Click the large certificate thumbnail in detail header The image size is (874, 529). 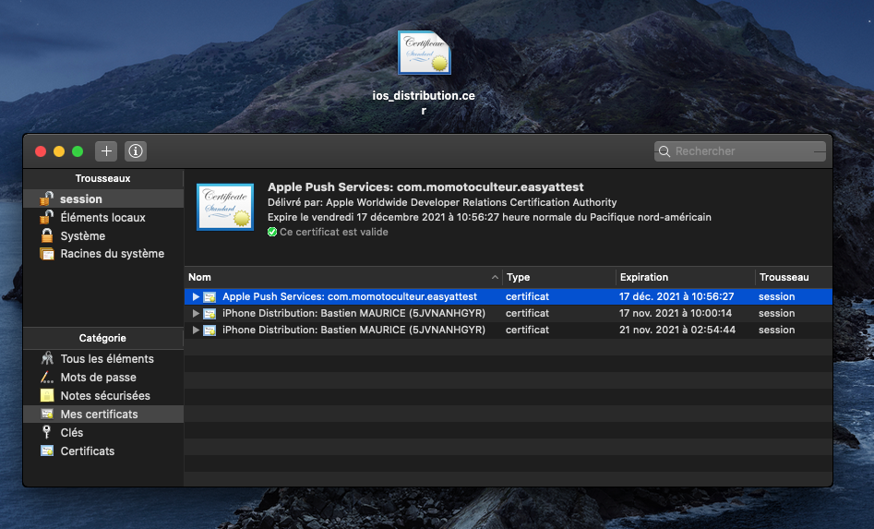225,207
